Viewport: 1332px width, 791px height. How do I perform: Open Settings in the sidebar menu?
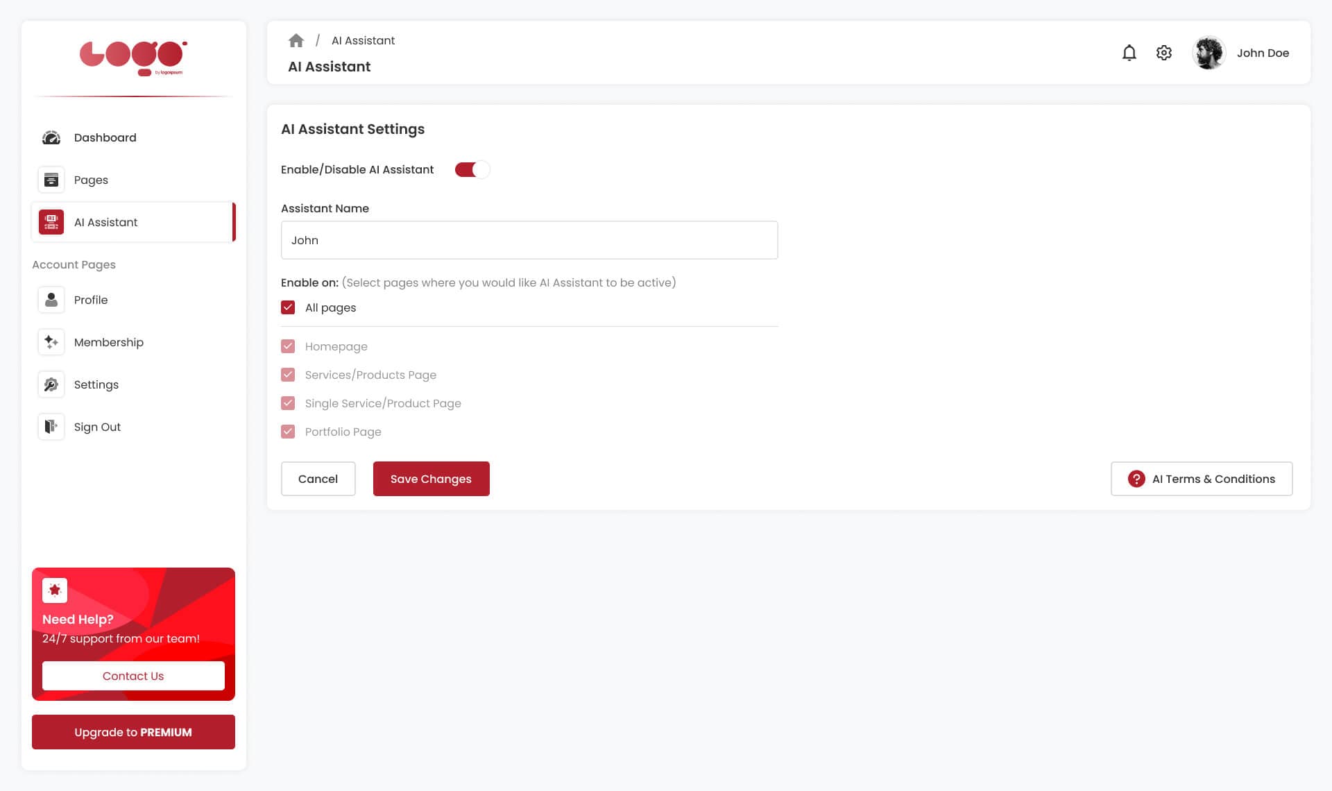[96, 384]
